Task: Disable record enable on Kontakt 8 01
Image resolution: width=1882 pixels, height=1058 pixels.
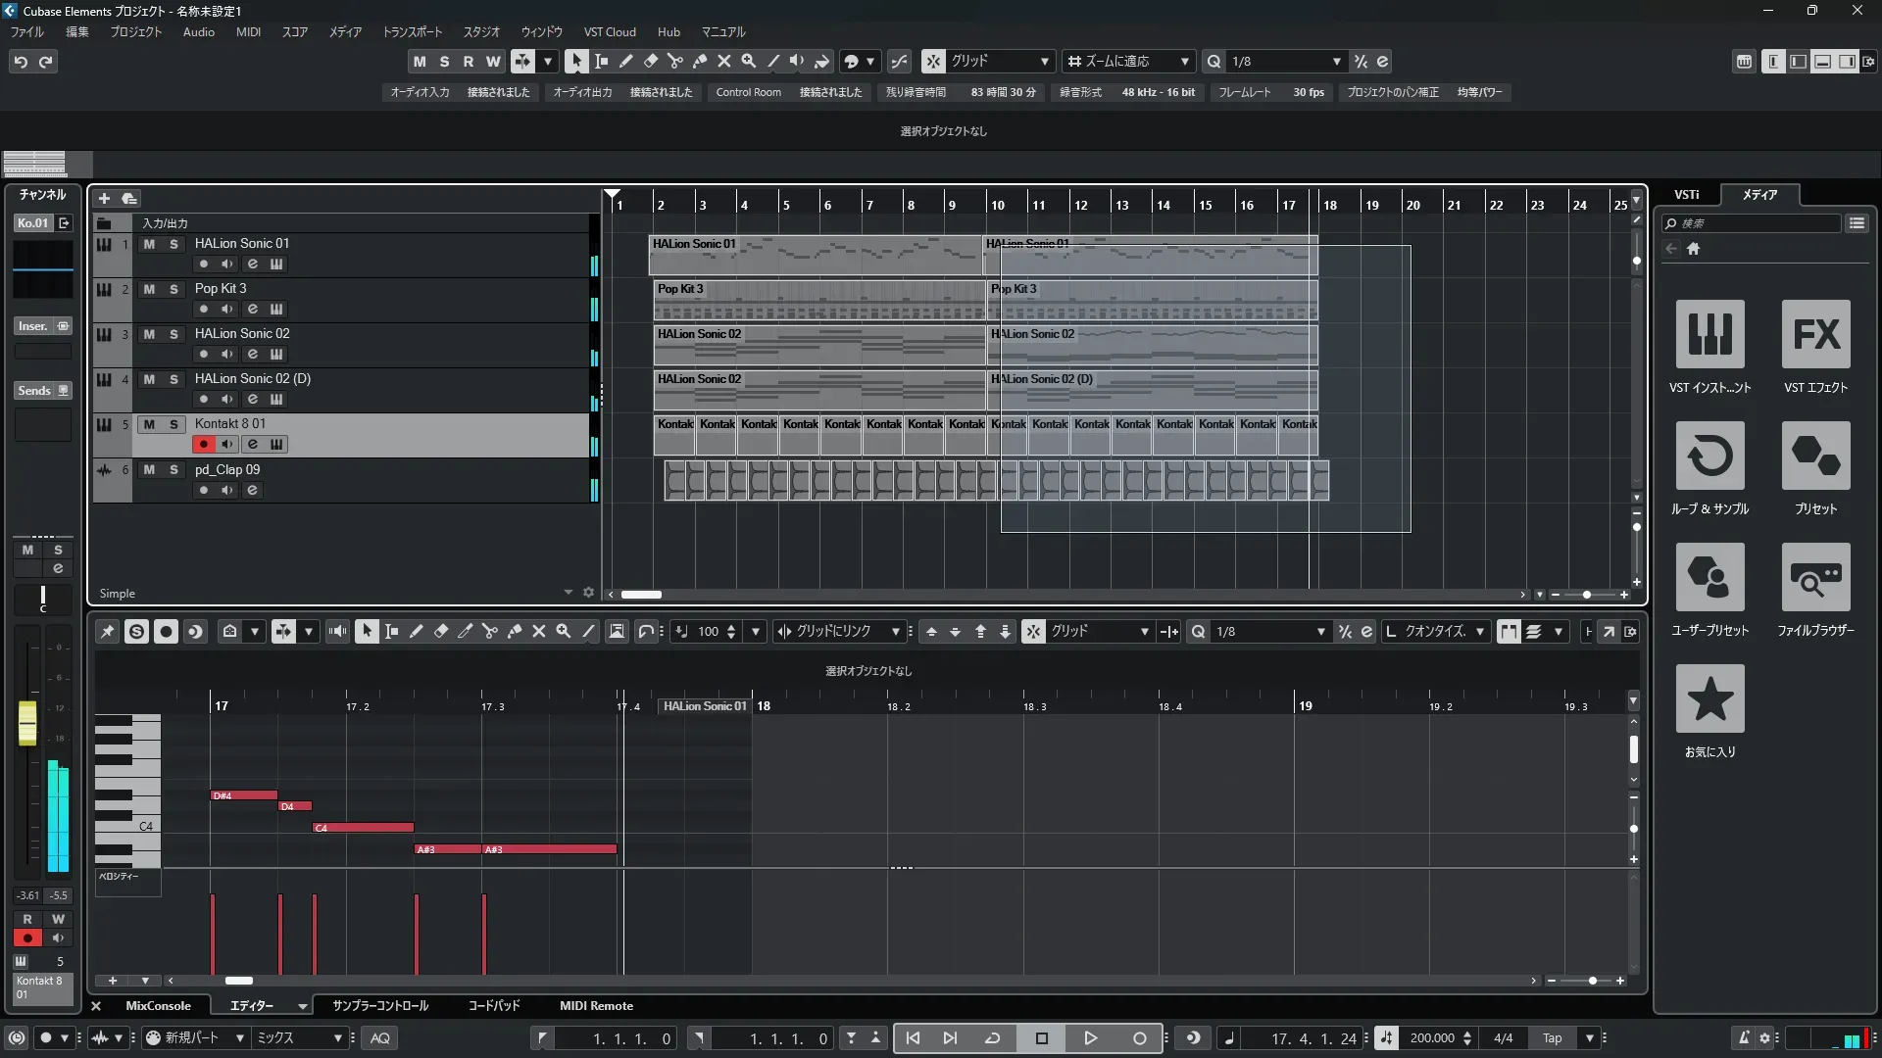Action: click(x=203, y=445)
